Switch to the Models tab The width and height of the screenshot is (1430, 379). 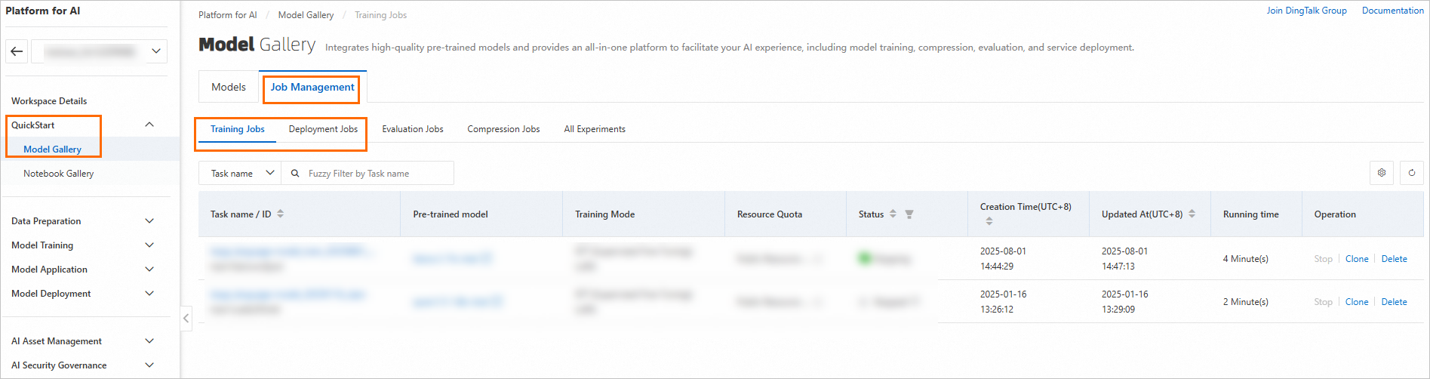pyautogui.click(x=229, y=88)
